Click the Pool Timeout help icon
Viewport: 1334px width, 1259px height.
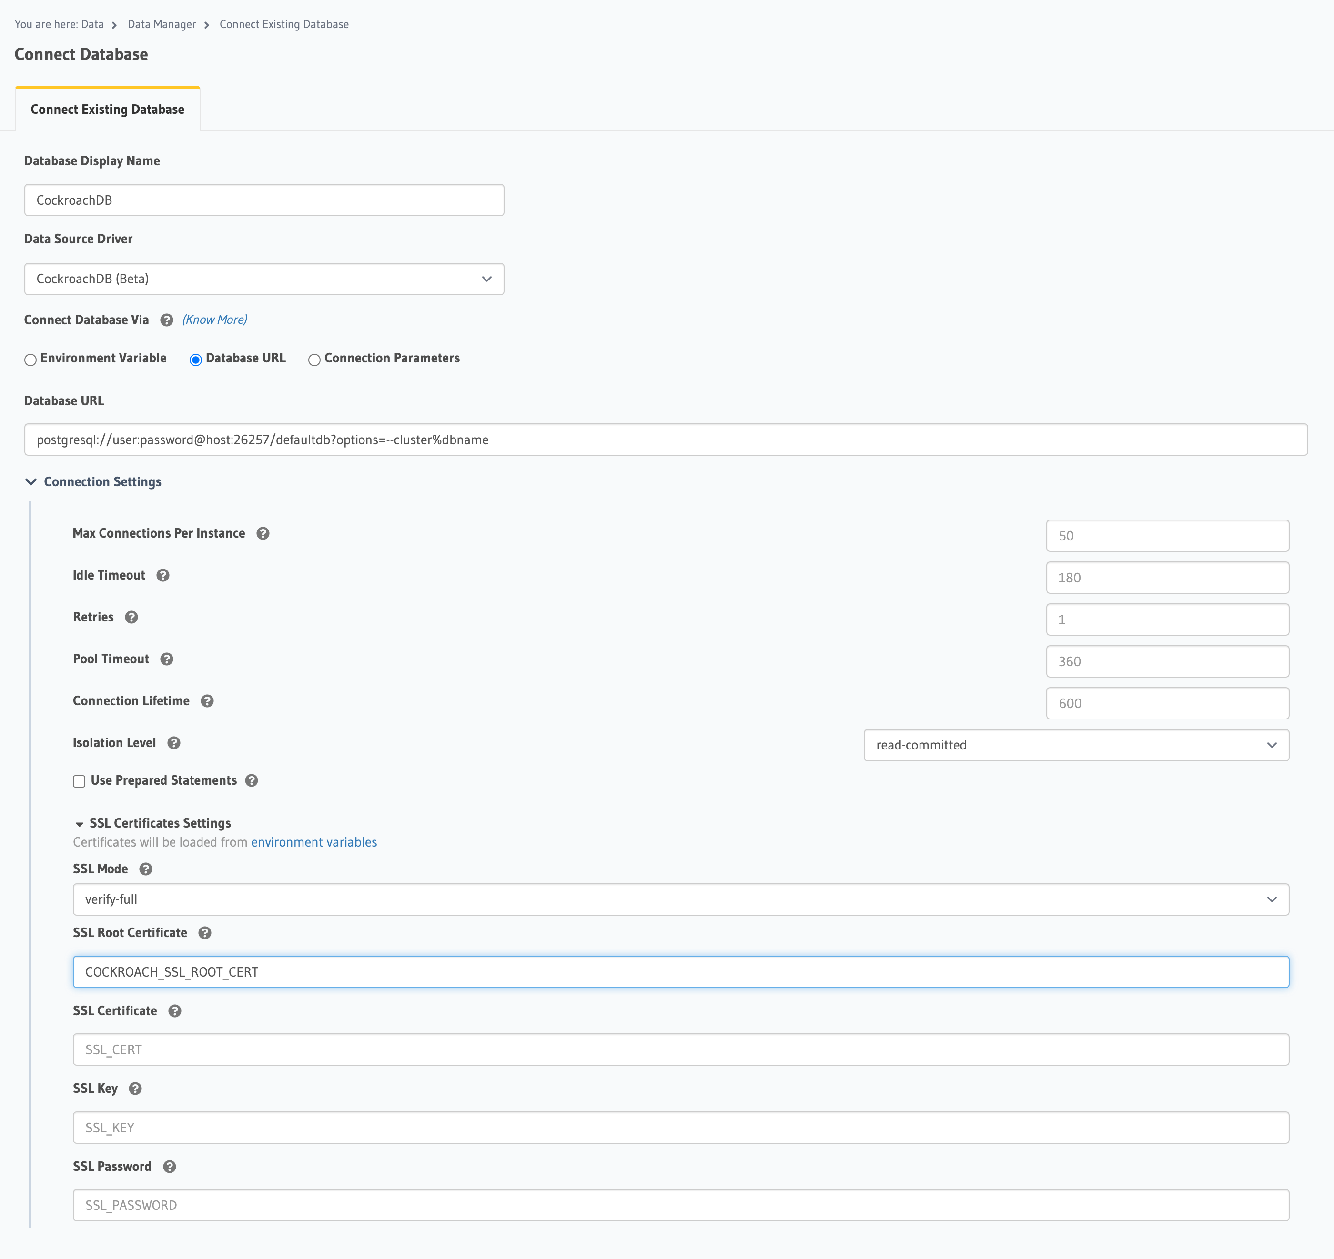(x=166, y=659)
